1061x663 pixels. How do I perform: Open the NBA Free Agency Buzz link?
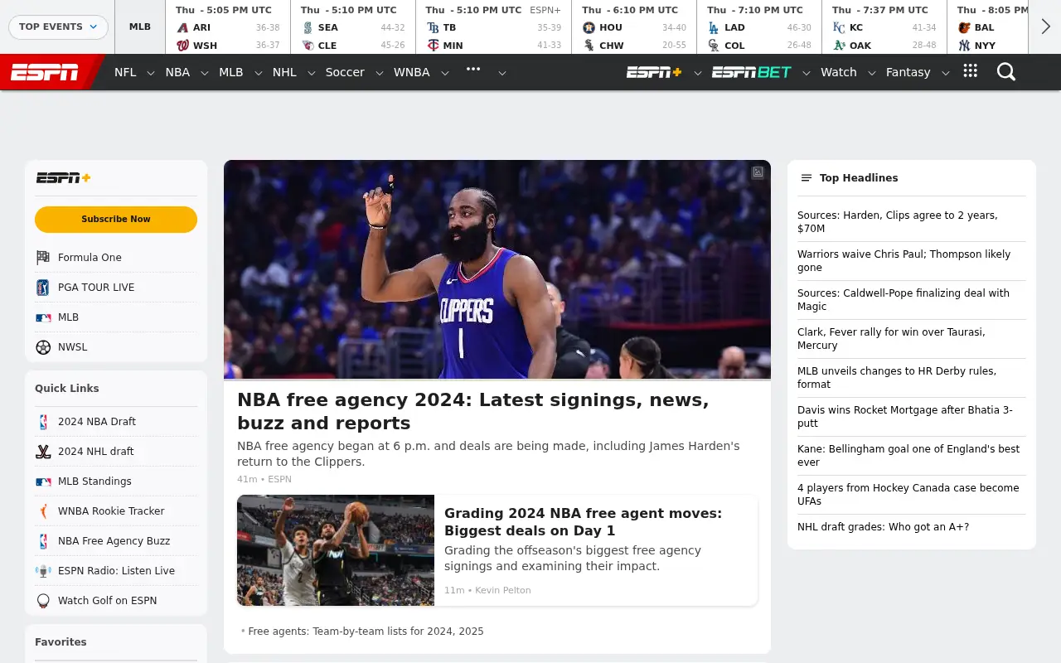[114, 541]
